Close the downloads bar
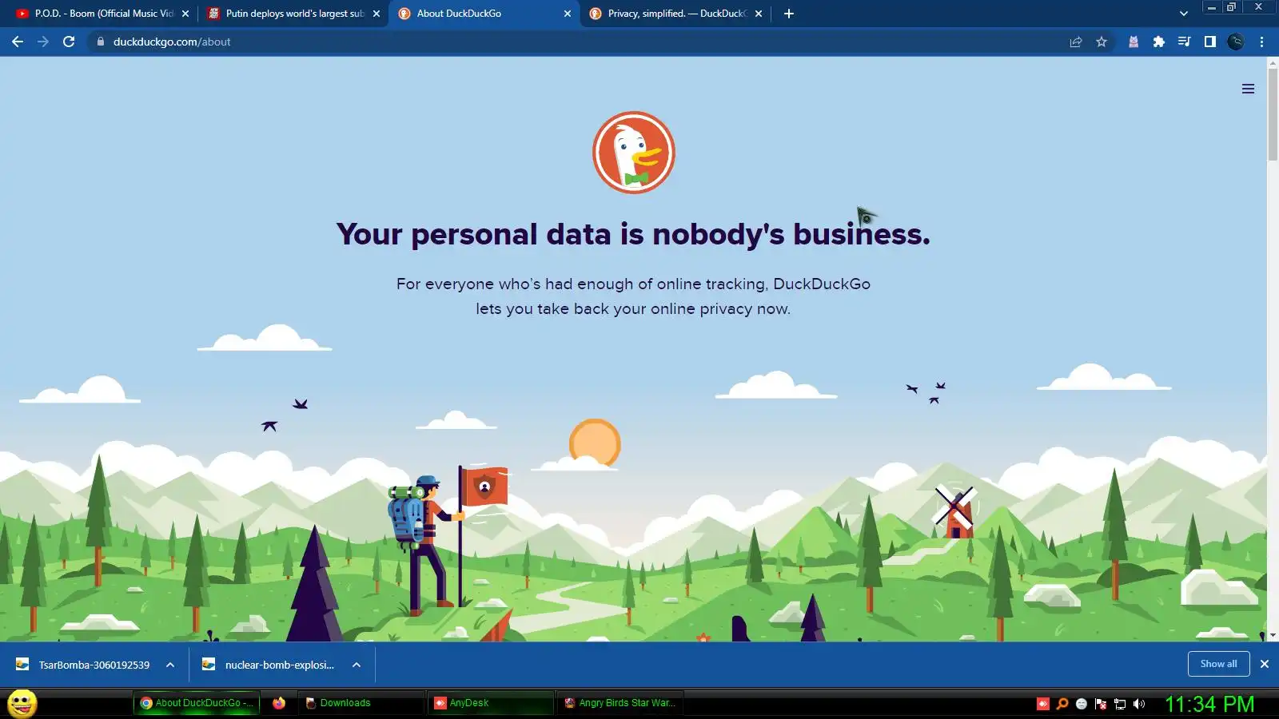1279x719 pixels. [1265, 664]
